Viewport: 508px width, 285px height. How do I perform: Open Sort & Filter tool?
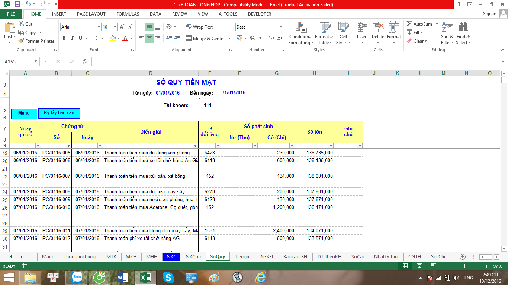click(x=447, y=33)
